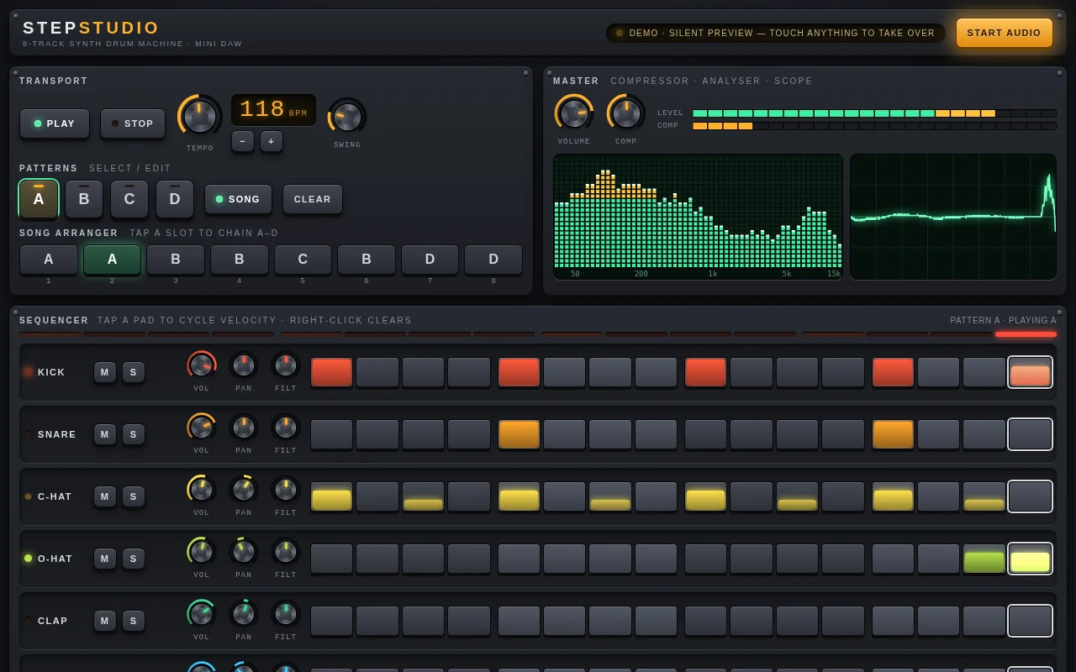Solo the Kick track
The width and height of the screenshot is (1076, 672).
tap(134, 372)
